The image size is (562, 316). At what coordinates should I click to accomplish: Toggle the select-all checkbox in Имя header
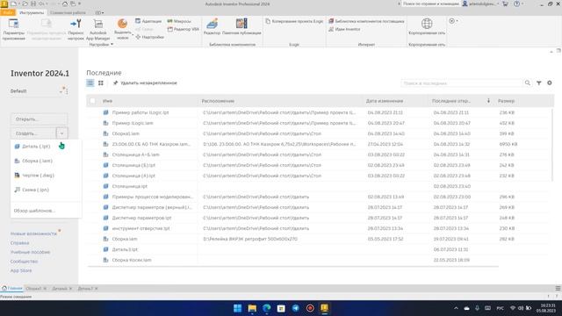coord(92,101)
